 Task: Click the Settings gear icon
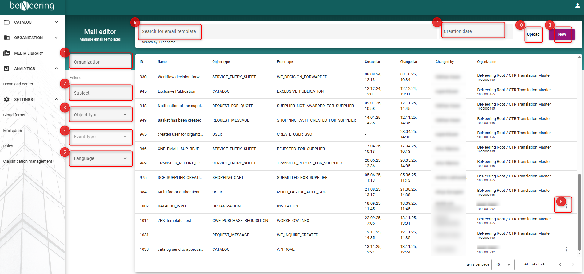click(6, 99)
